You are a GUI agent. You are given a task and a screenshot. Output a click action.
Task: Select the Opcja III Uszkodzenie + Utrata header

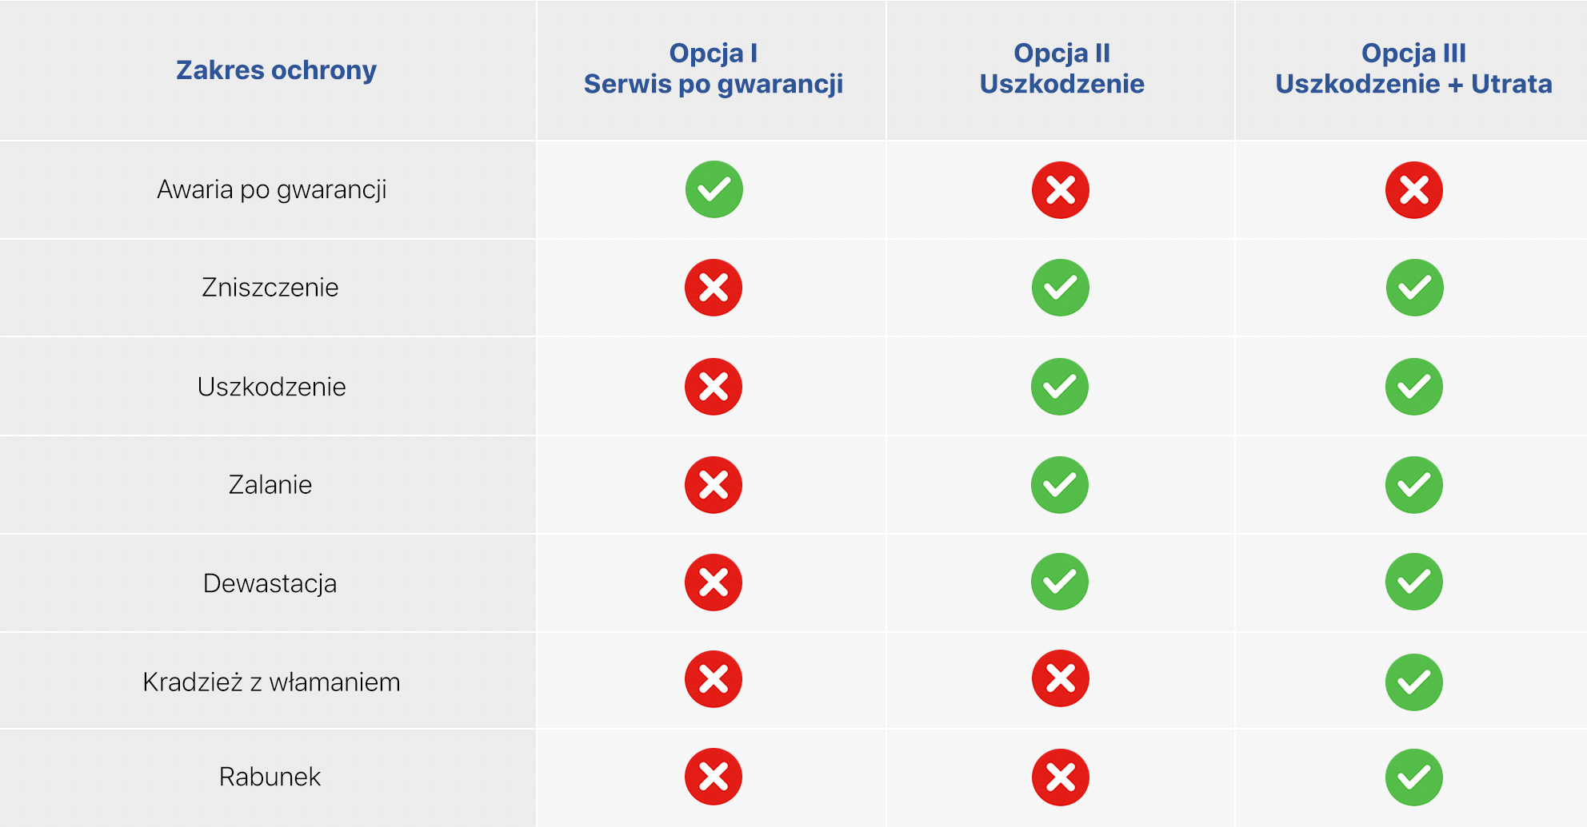(1413, 69)
